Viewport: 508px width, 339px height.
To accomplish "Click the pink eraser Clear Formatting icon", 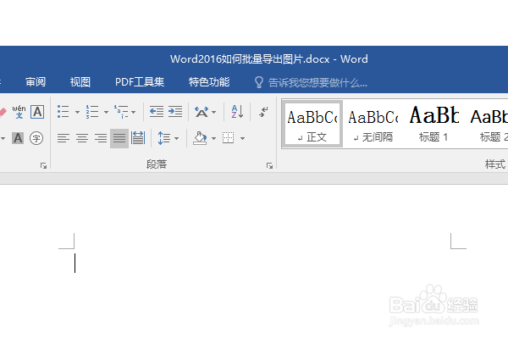I will tap(3, 112).
